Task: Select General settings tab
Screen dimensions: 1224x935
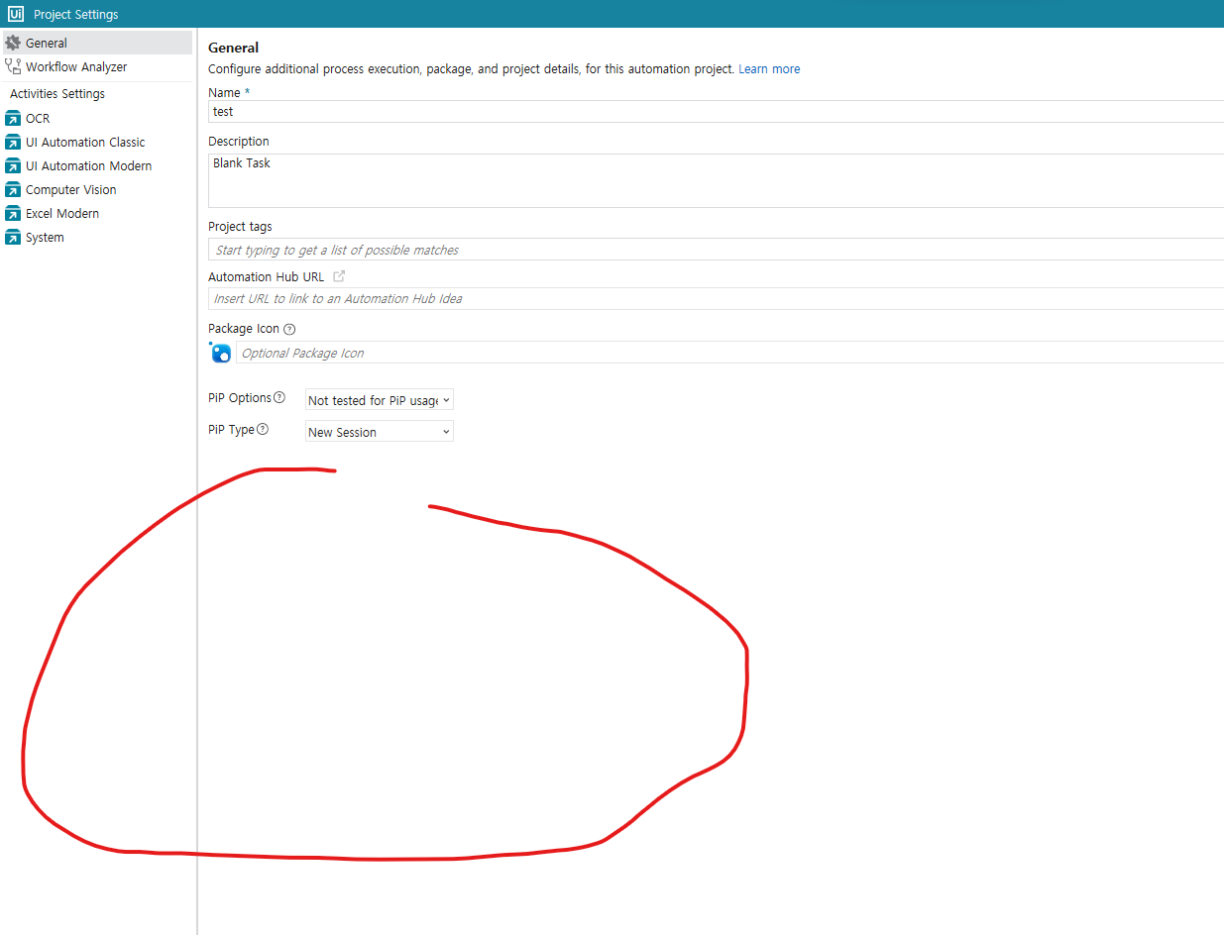Action: click(97, 43)
